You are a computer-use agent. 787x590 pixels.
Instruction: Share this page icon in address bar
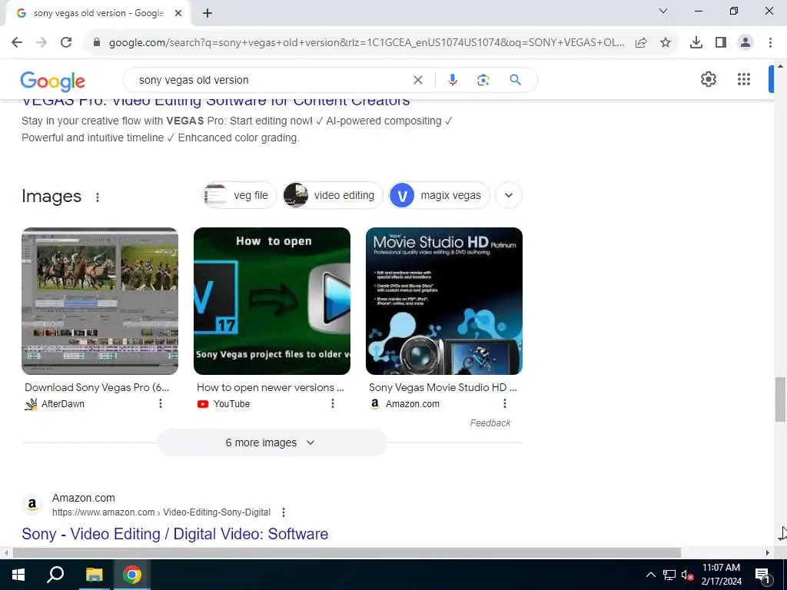tap(641, 43)
